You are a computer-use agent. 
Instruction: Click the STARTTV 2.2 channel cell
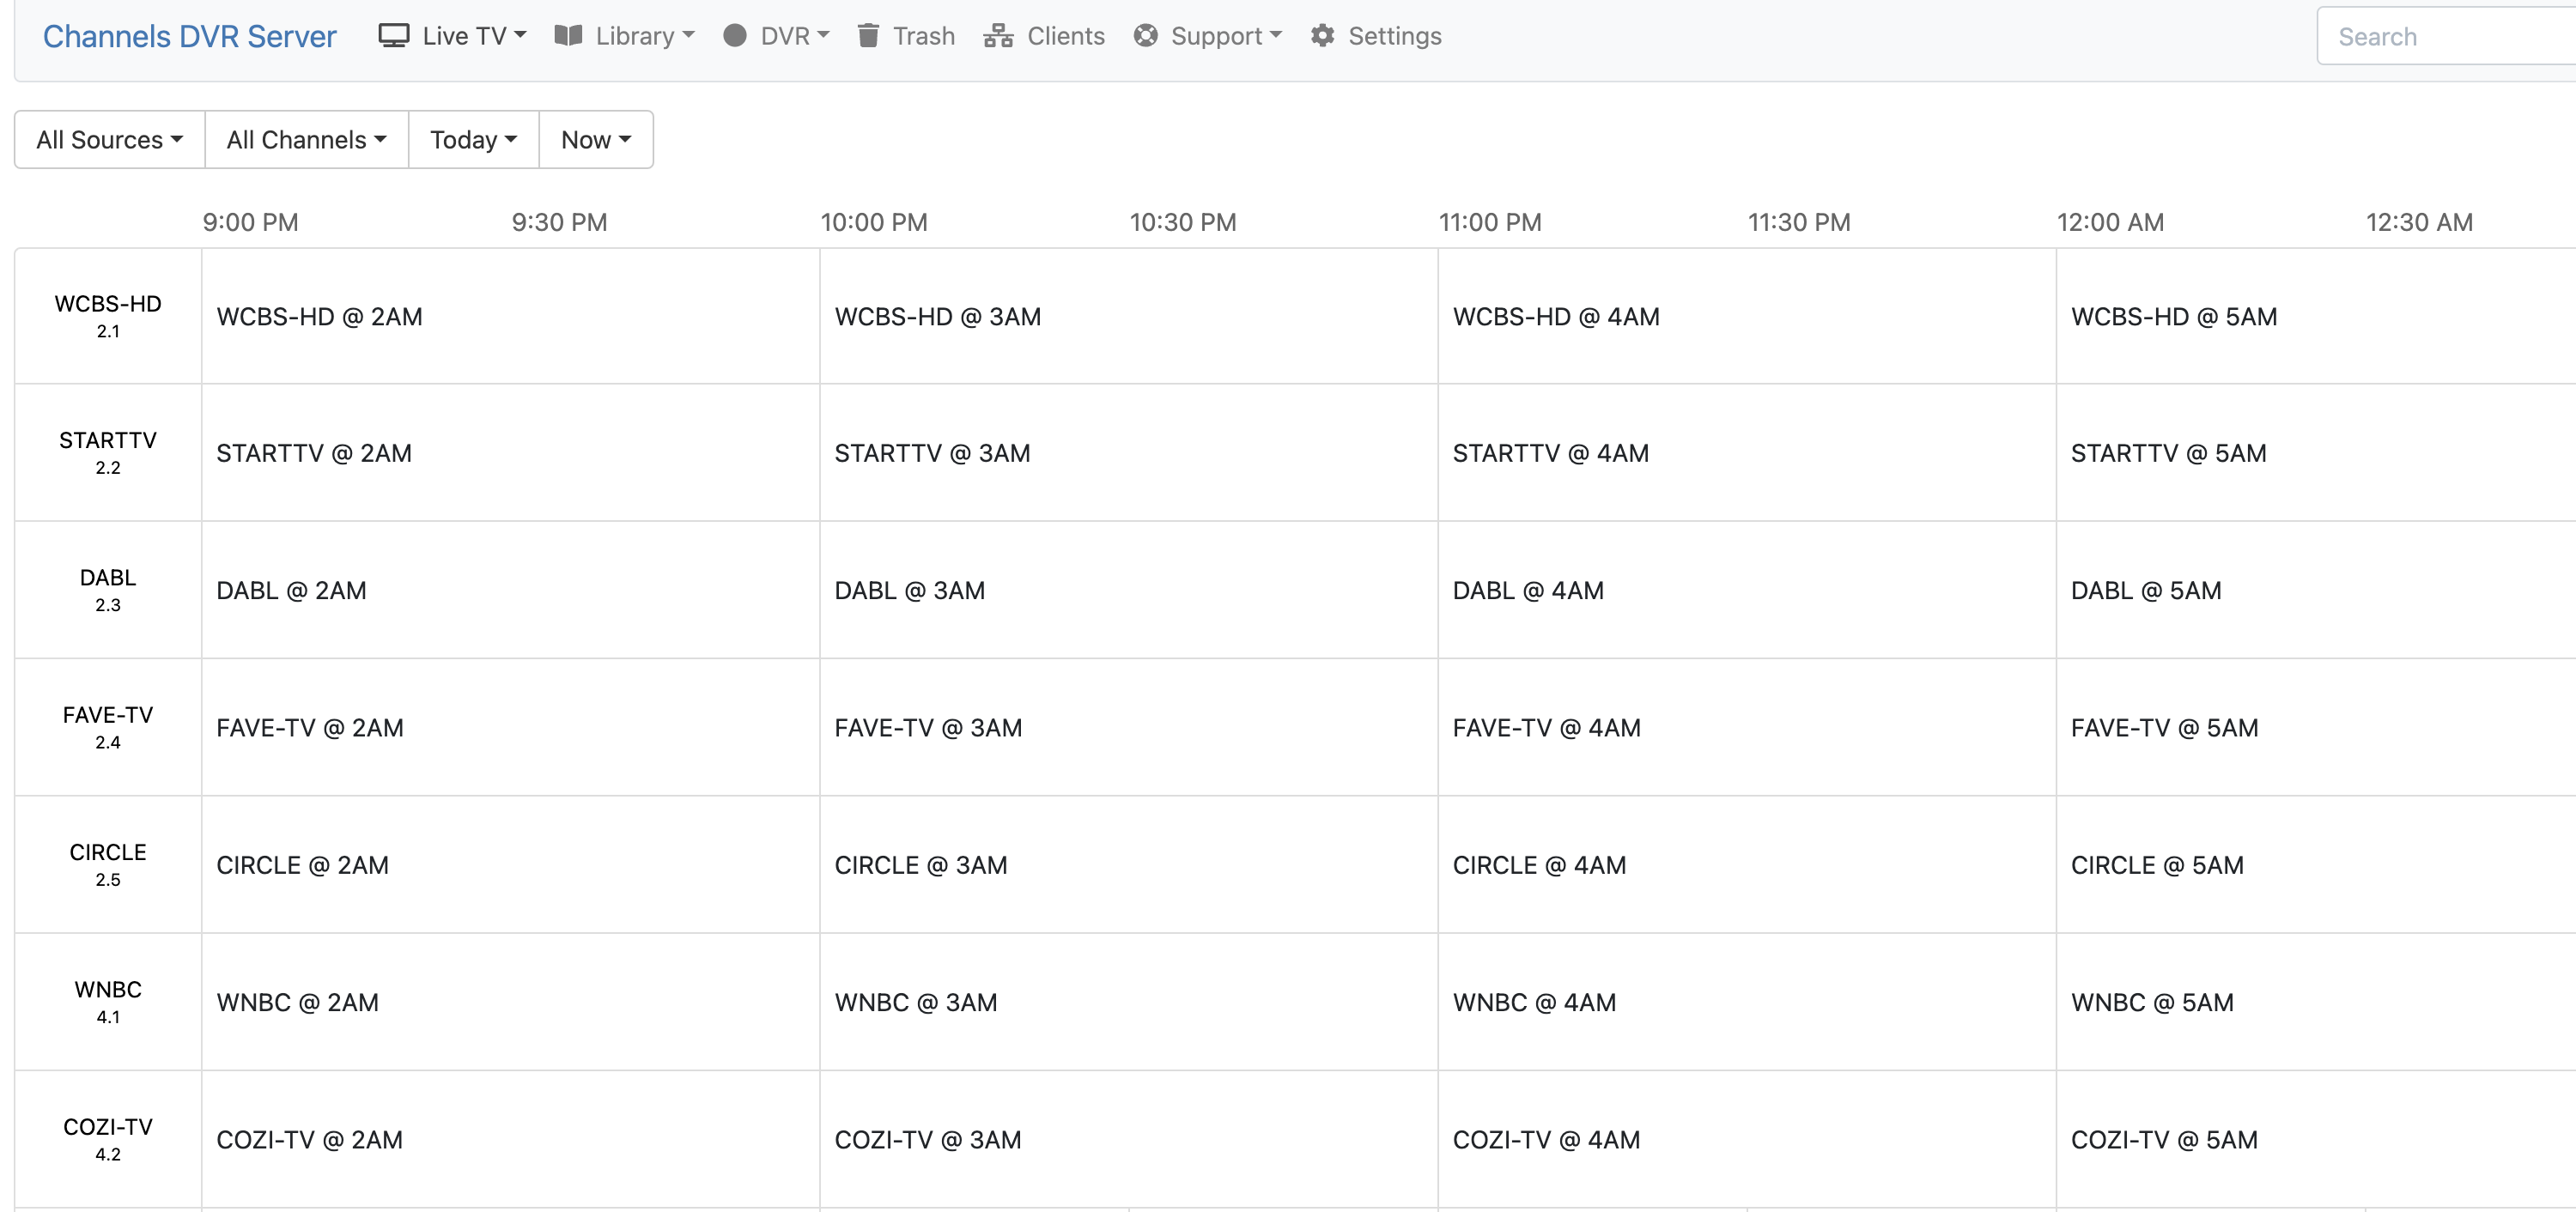tap(108, 452)
